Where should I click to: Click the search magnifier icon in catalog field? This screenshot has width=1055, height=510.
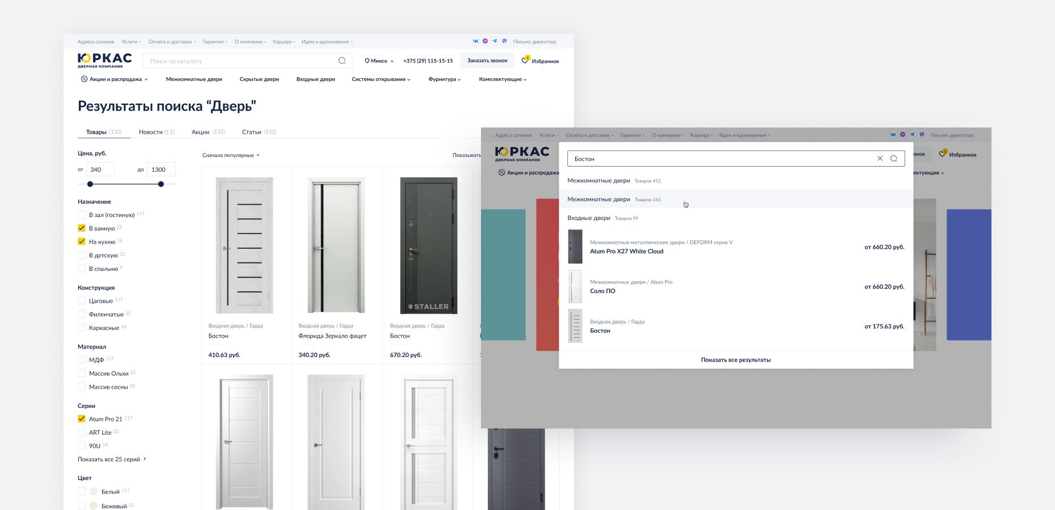tap(342, 61)
